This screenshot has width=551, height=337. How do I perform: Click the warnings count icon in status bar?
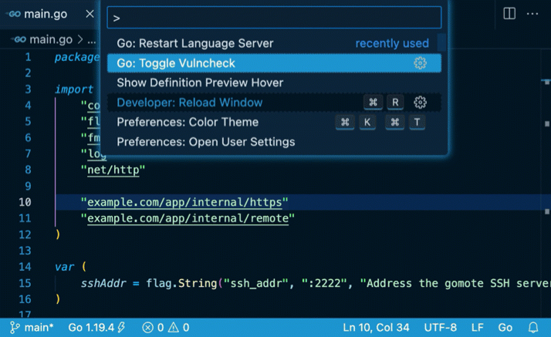point(175,328)
